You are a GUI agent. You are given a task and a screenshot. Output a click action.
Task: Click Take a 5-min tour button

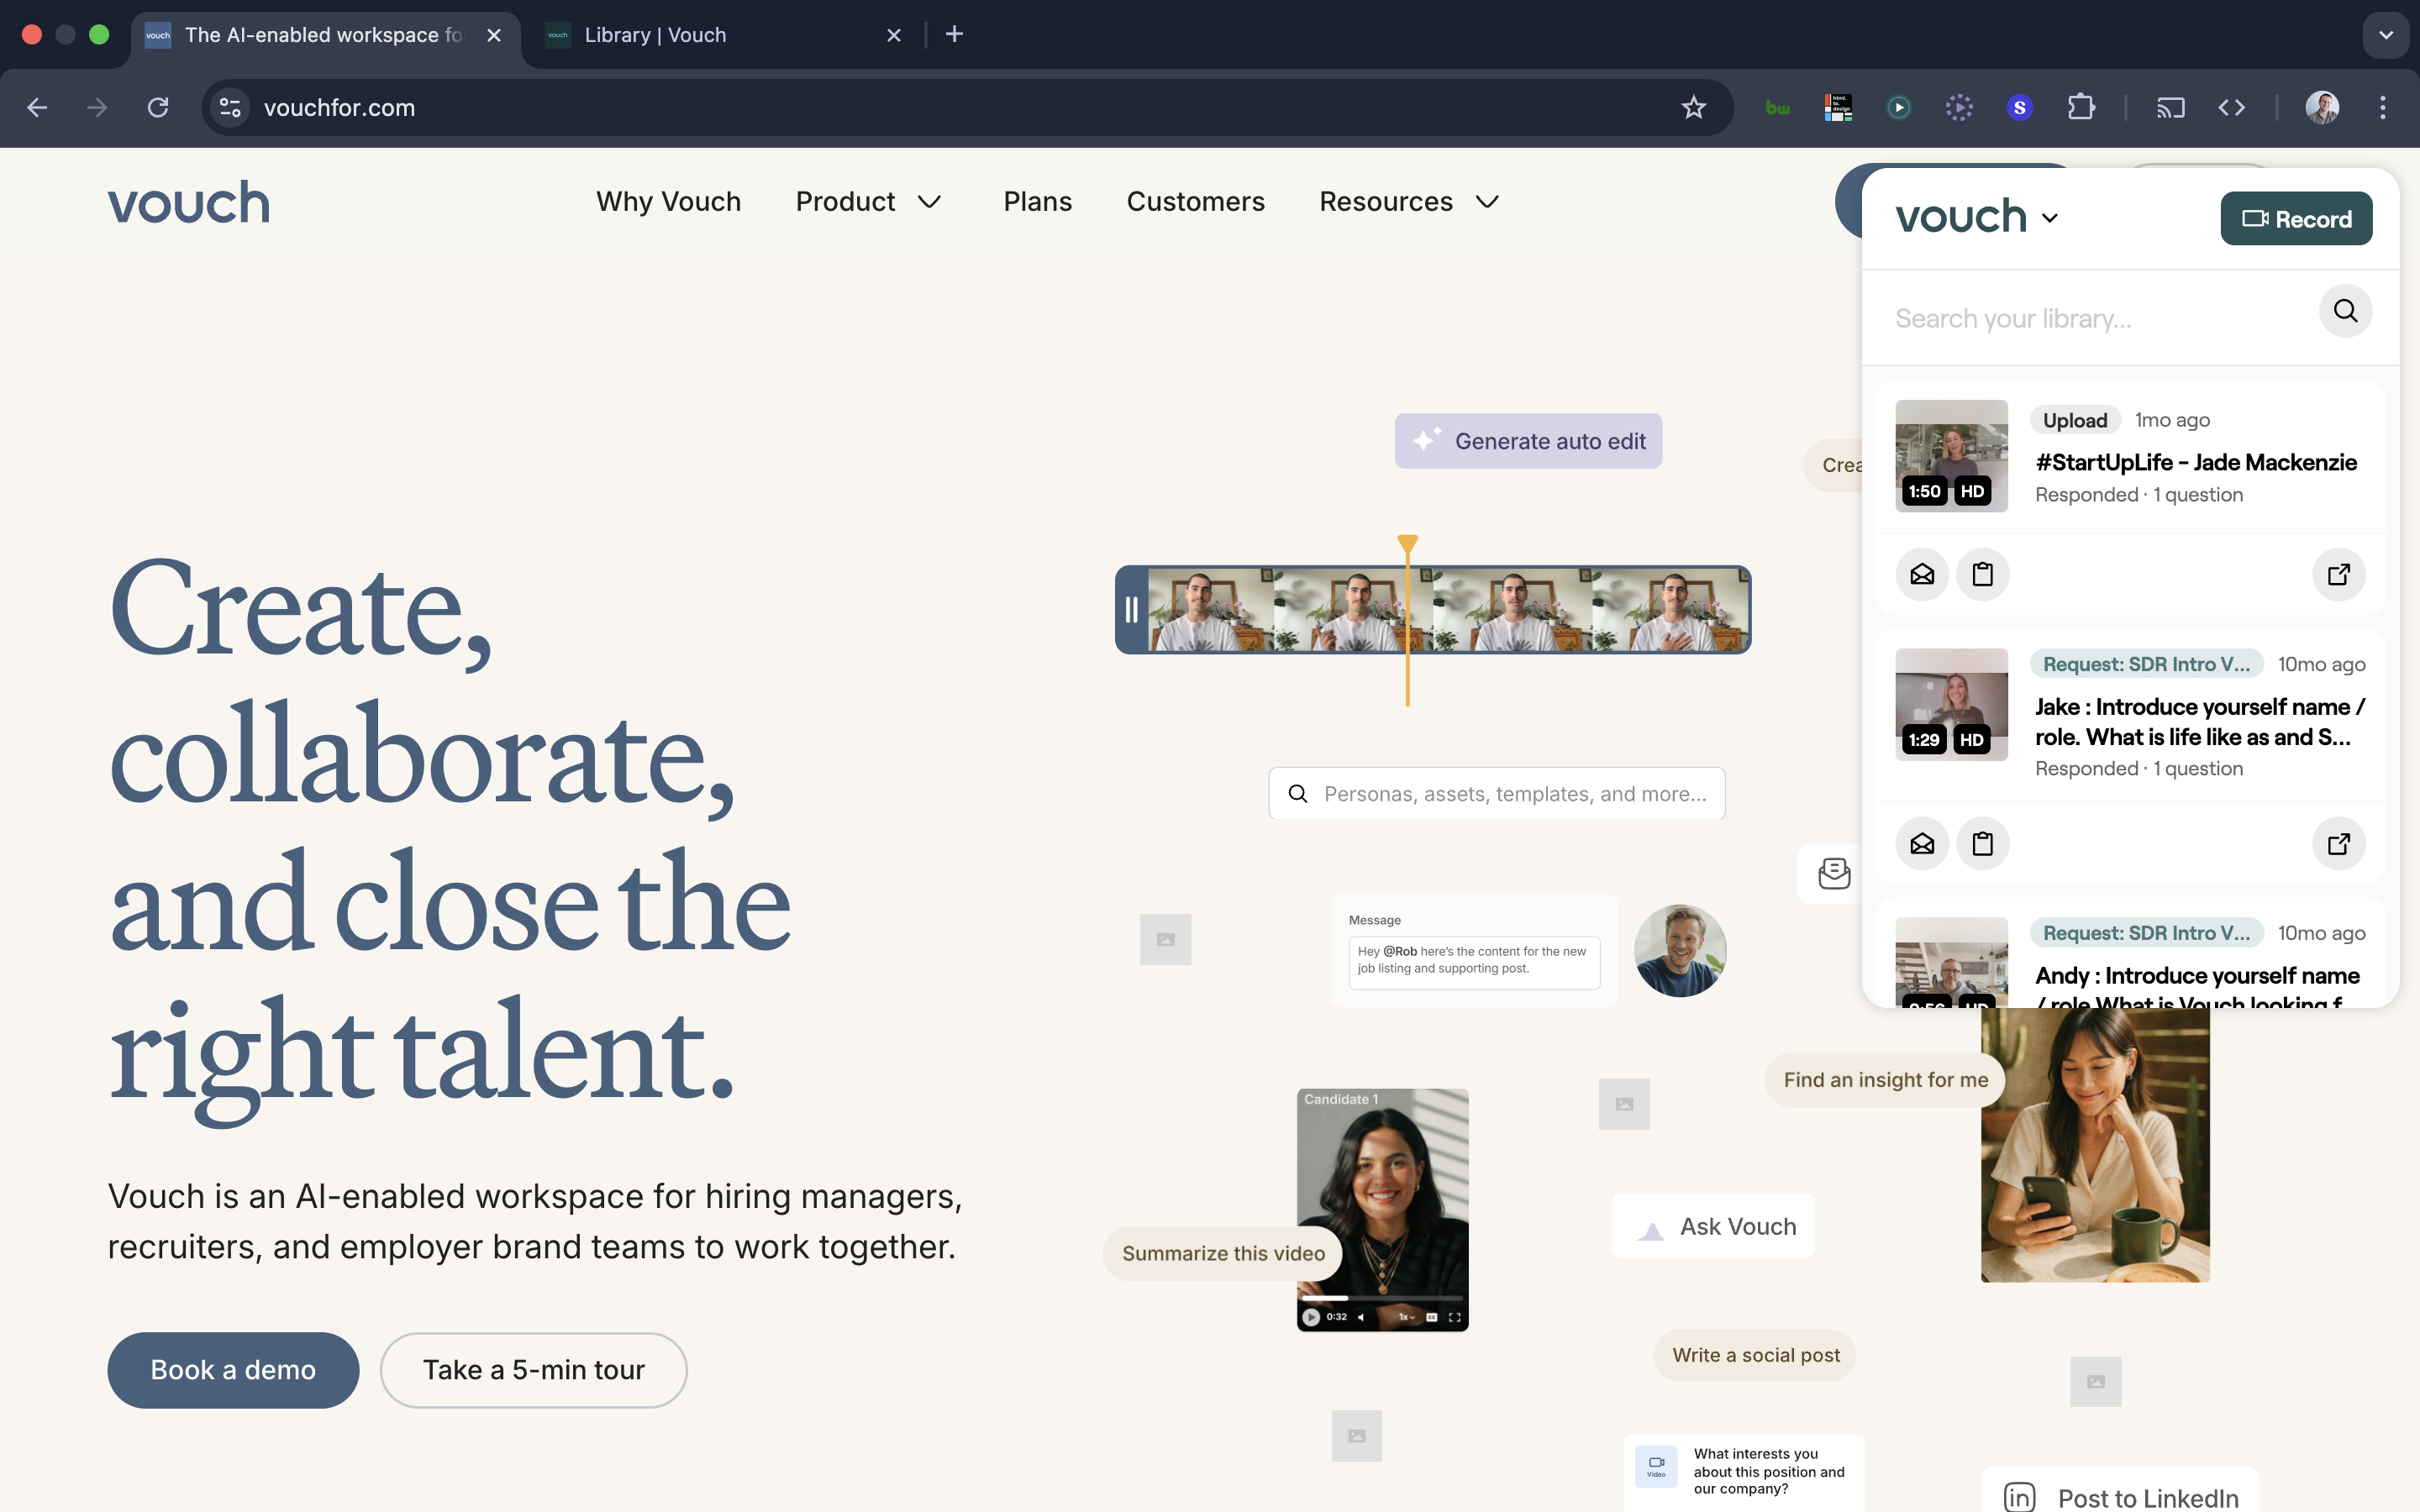pos(533,1370)
